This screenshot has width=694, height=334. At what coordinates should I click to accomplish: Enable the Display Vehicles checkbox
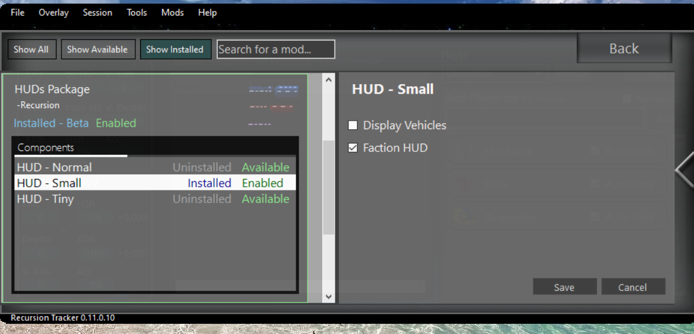[x=353, y=126]
